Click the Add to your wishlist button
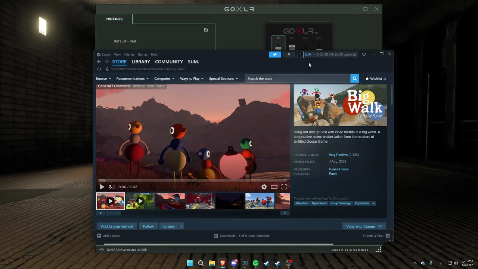Screen dimensions: 478x269 [117, 226]
